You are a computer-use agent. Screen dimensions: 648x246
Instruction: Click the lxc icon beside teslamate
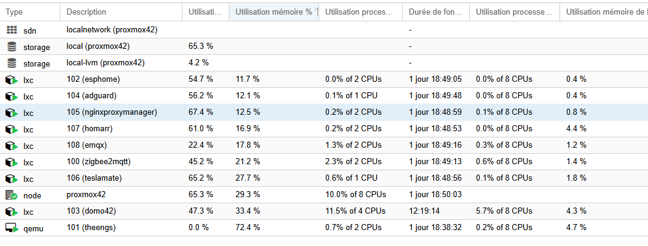12,178
